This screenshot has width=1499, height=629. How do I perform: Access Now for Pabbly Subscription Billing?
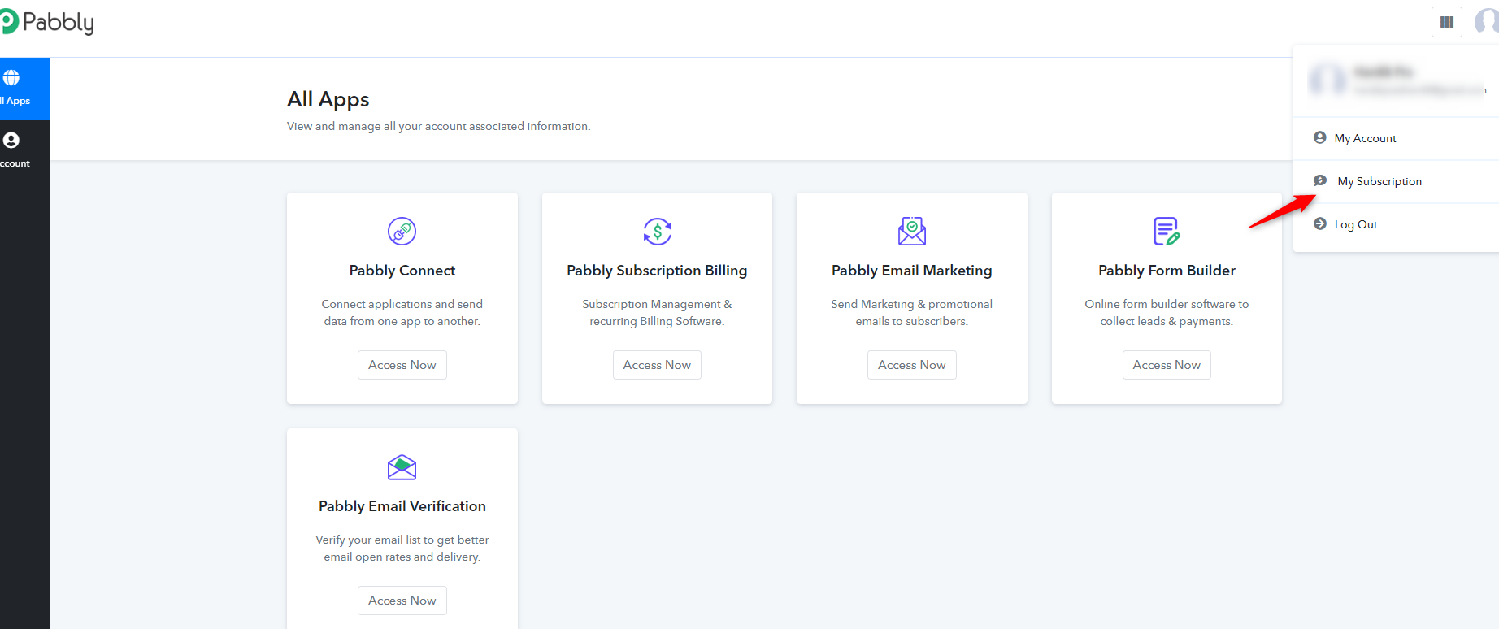[x=657, y=365]
